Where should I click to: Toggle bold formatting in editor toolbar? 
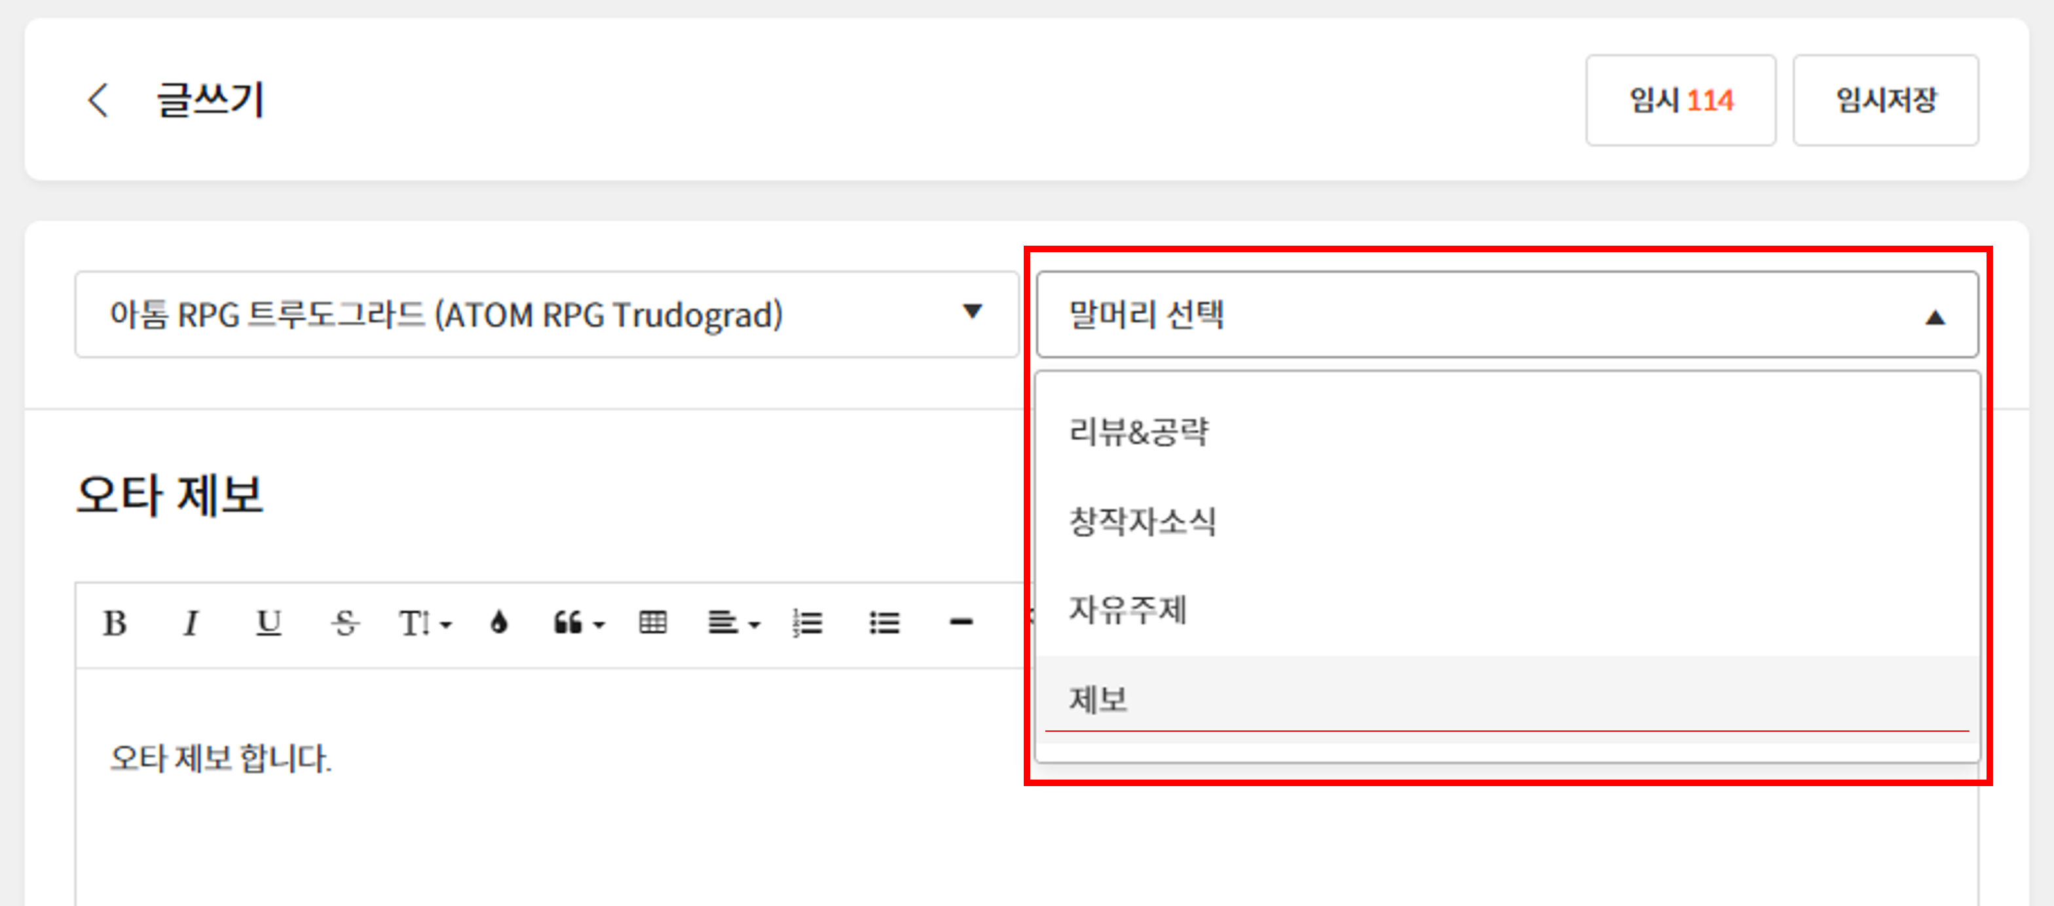point(115,623)
